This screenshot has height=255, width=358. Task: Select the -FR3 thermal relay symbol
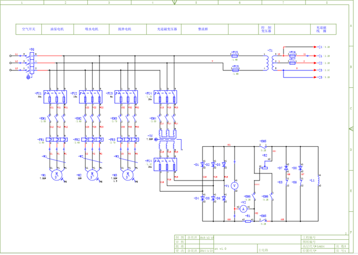[x=127, y=140]
